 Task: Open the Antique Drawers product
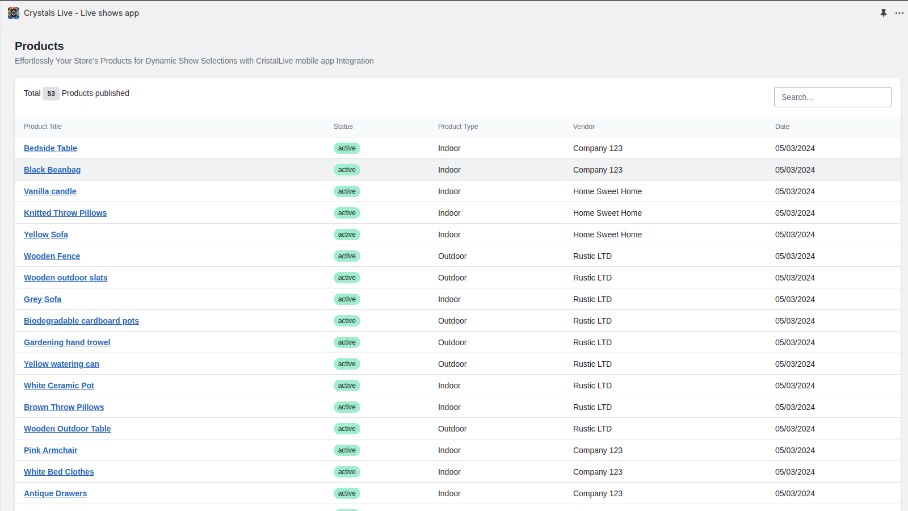point(55,493)
